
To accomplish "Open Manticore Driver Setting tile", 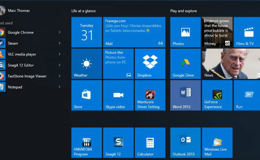I will coord(150,95).
